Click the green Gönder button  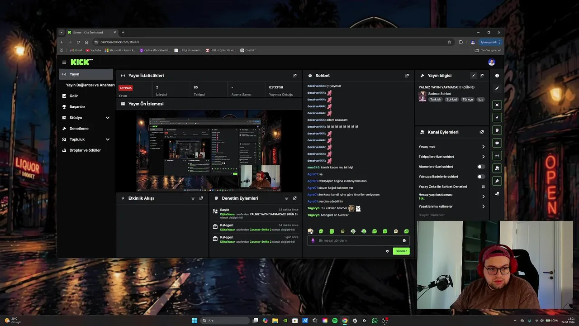tap(401, 251)
